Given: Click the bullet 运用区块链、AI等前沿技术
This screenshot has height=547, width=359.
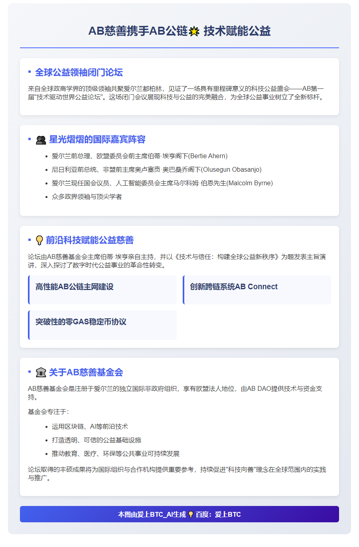Looking at the screenshot, I should [90, 427].
